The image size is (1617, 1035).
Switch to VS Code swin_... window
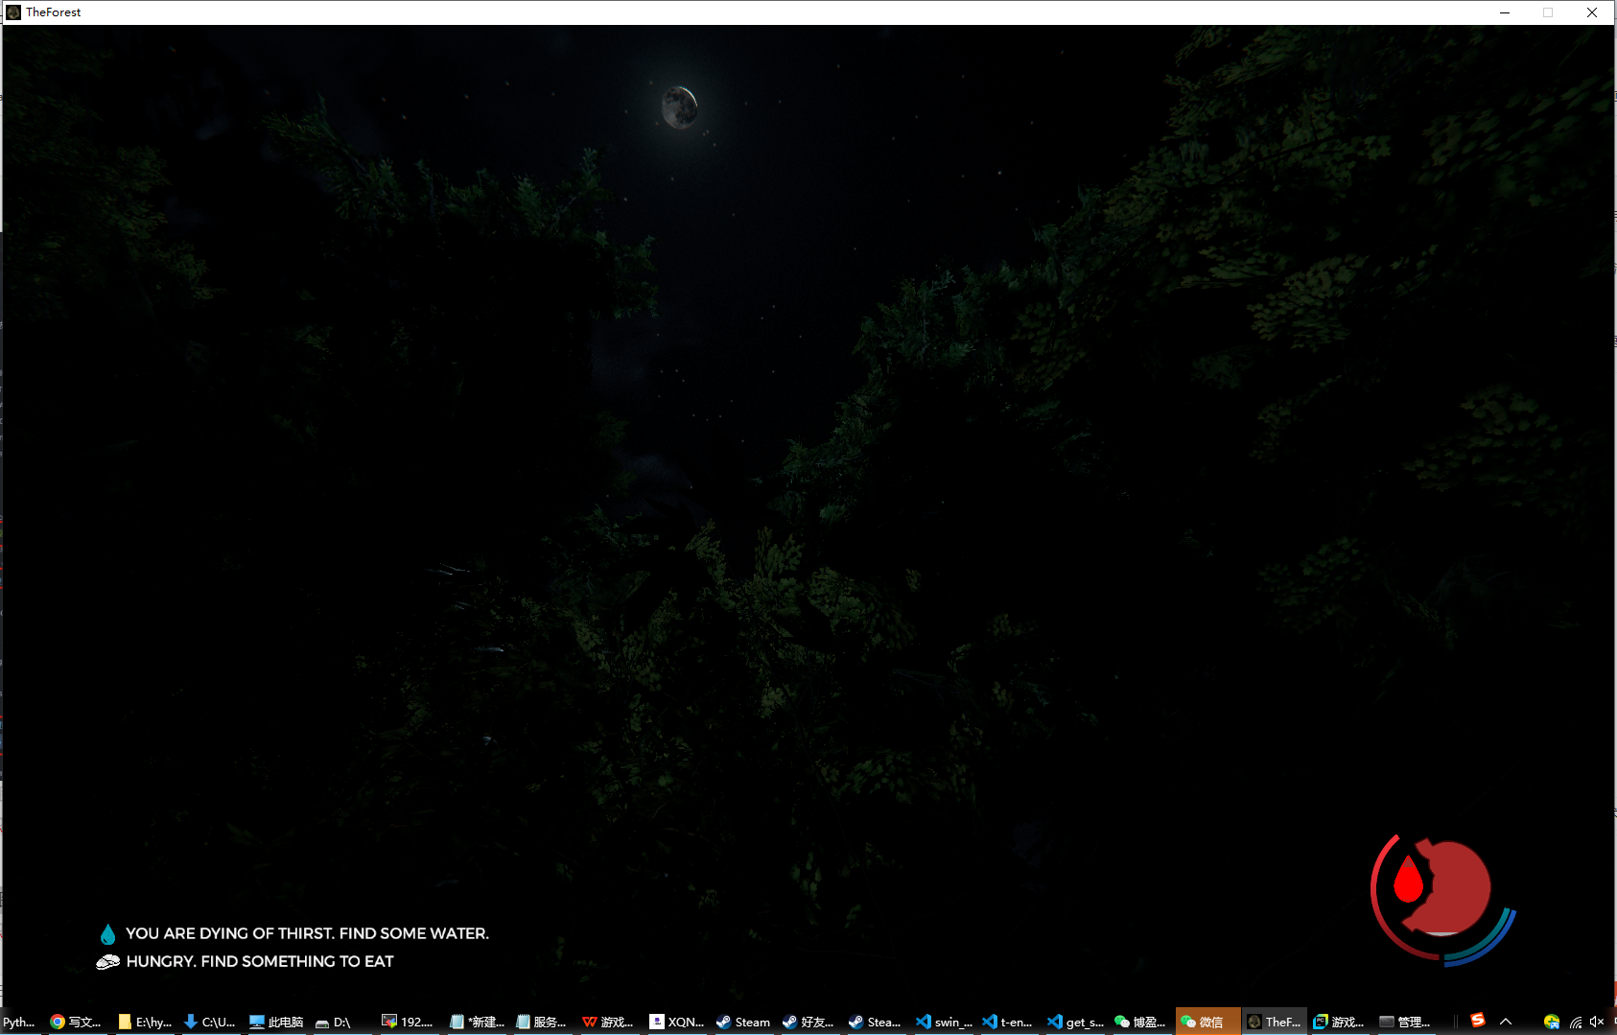(x=945, y=1022)
